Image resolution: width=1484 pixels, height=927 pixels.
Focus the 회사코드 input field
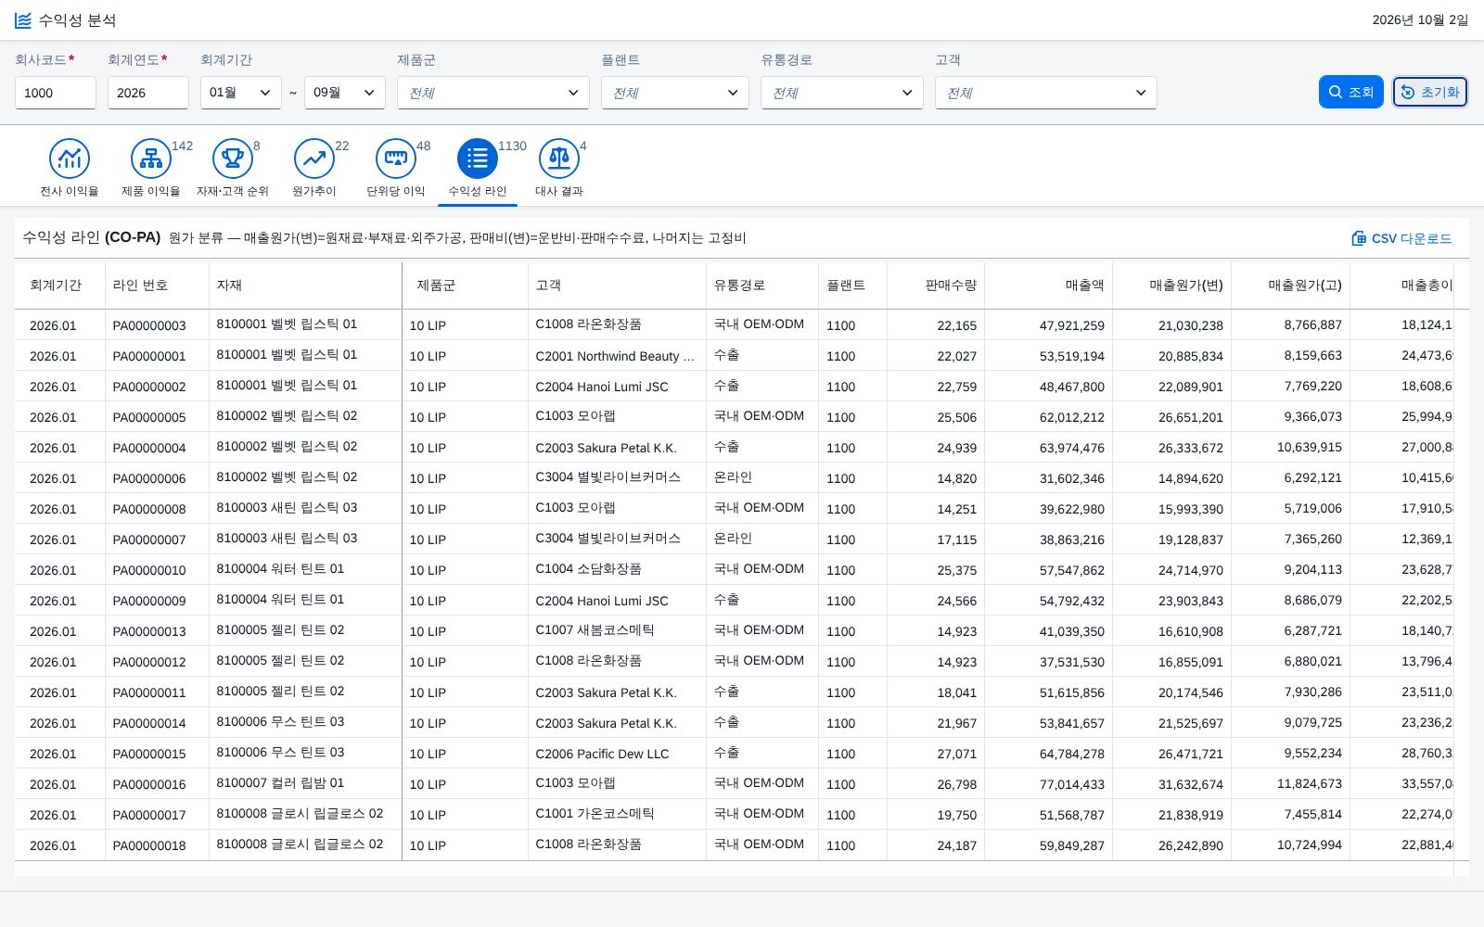tap(56, 93)
